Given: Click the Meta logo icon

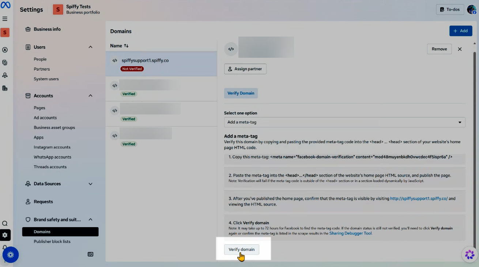Looking at the screenshot, I should pyautogui.click(x=5, y=5).
